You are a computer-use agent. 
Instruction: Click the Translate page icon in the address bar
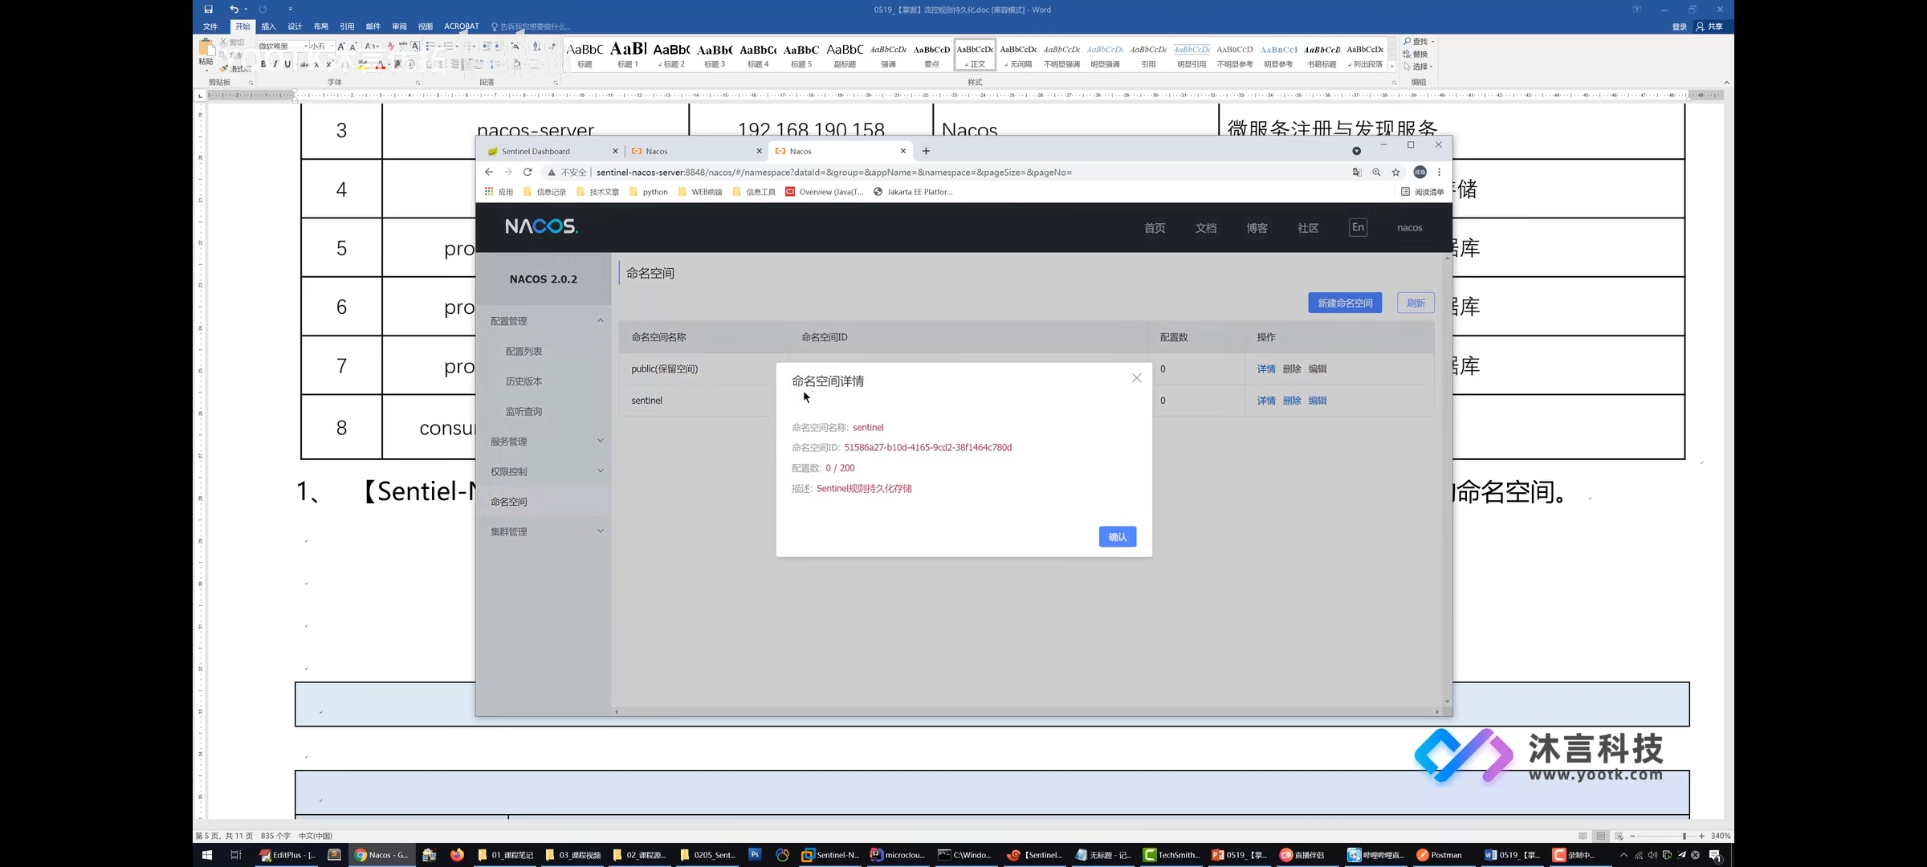click(1357, 172)
